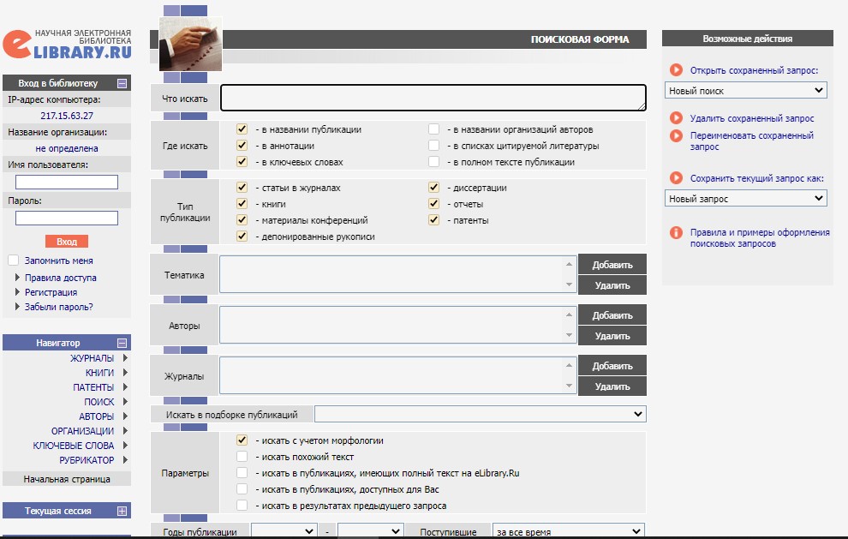Click the eLibrary.ru logo
Screen dimensions: 848x539
coord(67,45)
